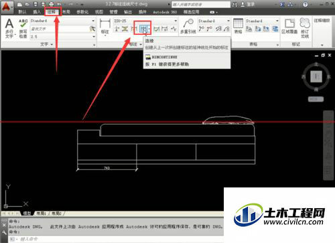Click the 连续 continue dimension icon
Screen dimensions: 335x243
143,29
